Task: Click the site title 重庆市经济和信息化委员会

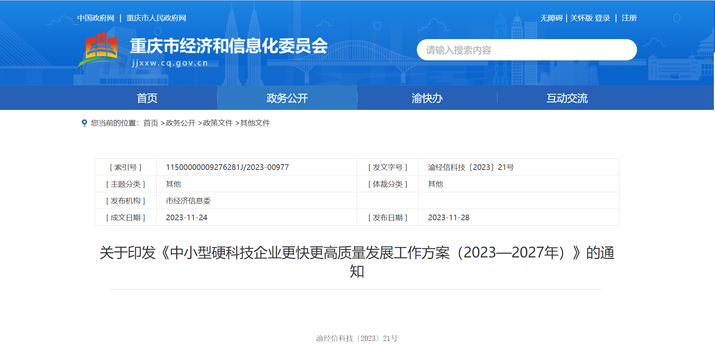Action: click(x=228, y=46)
